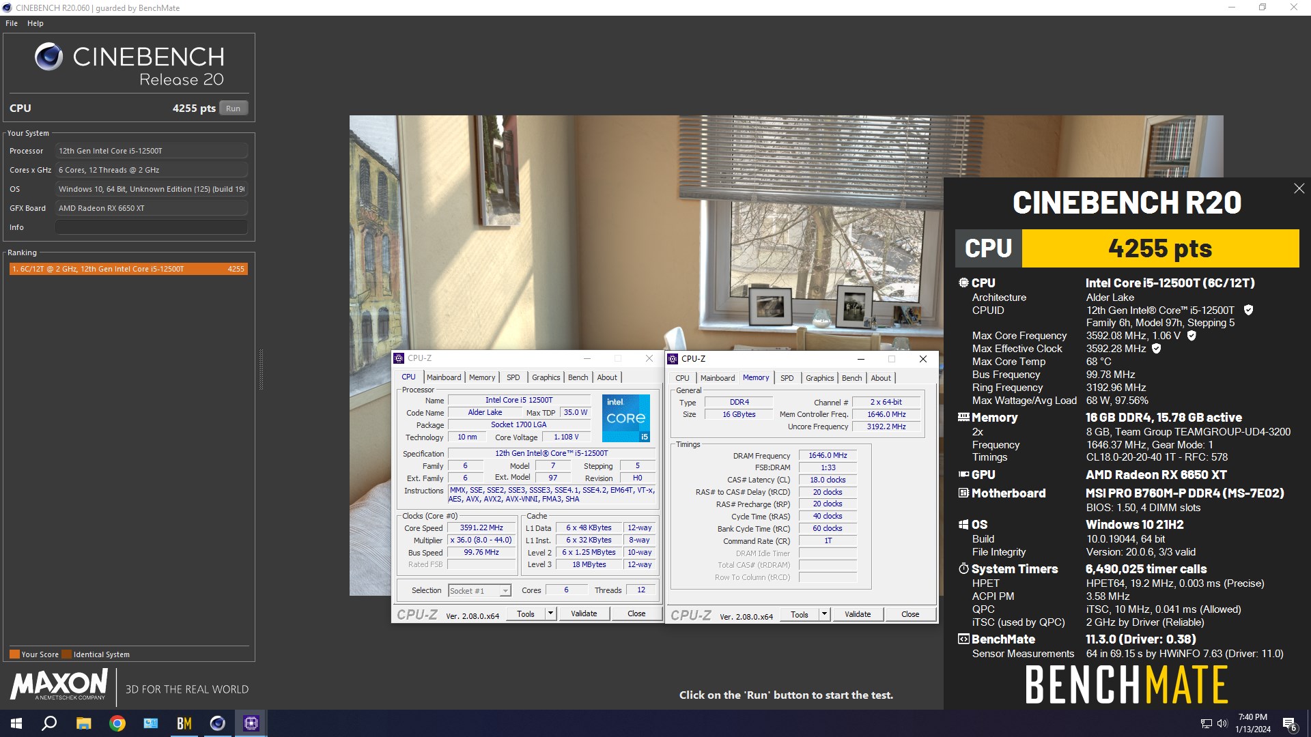Image resolution: width=1311 pixels, height=737 pixels.
Task: Open Graphics tab in left CPU-Z window
Action: 546,377
